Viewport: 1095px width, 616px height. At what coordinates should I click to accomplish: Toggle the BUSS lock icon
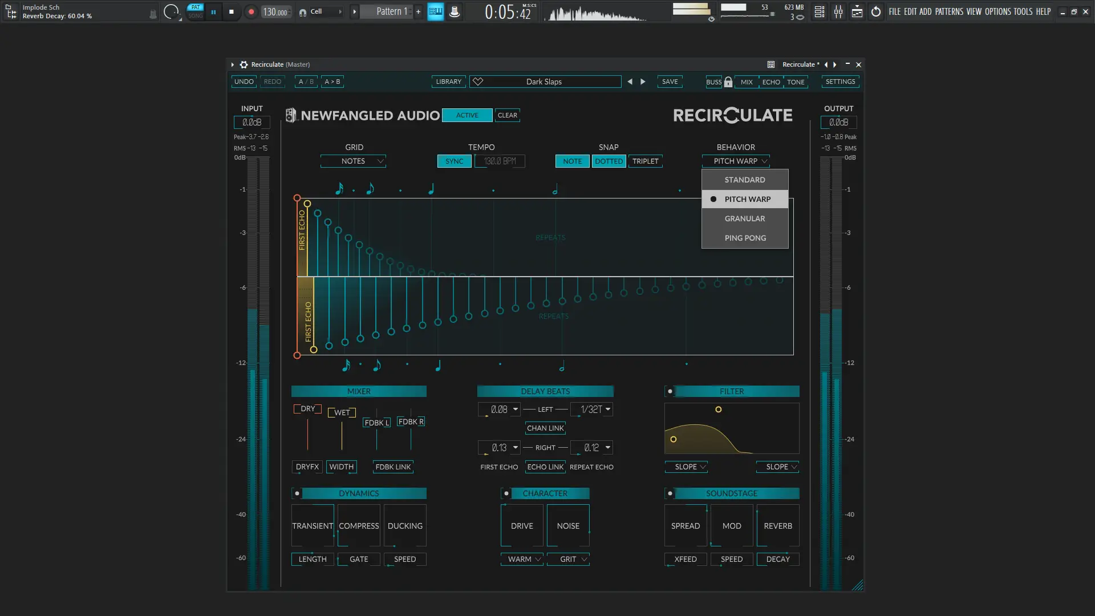[728, 82]
